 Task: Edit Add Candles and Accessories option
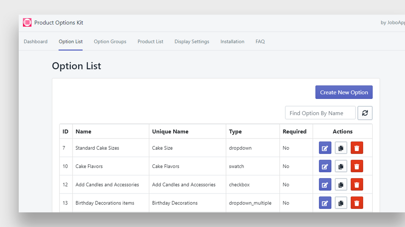pyautogui.click(x=325, y=184)
